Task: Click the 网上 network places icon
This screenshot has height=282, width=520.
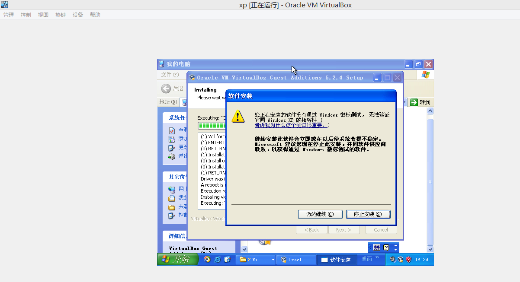Action: [x=172, y=189]
